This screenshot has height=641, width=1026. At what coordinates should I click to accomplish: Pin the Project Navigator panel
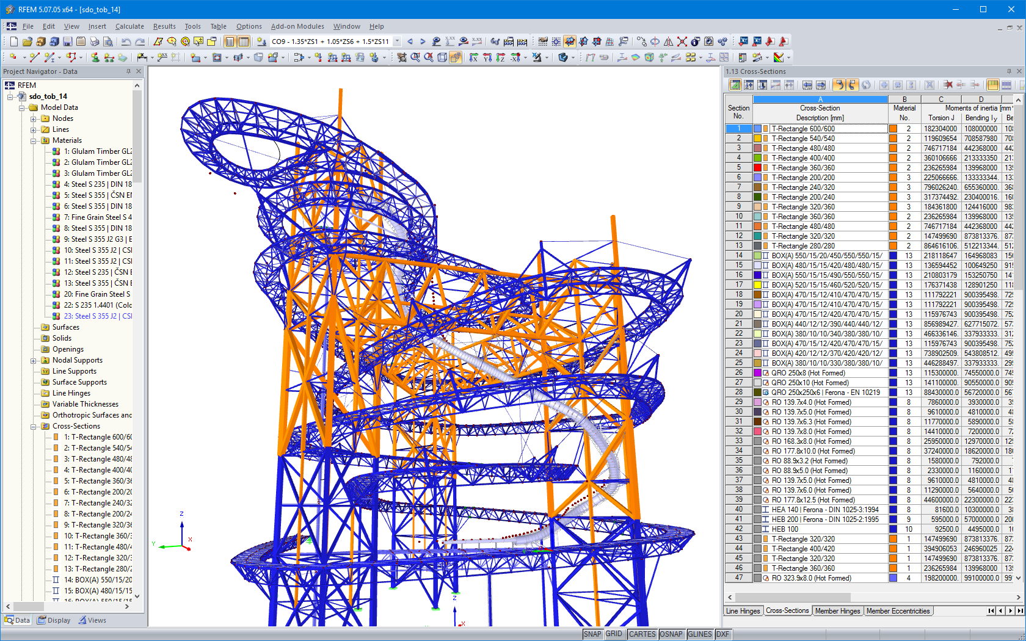pos(128,71)
